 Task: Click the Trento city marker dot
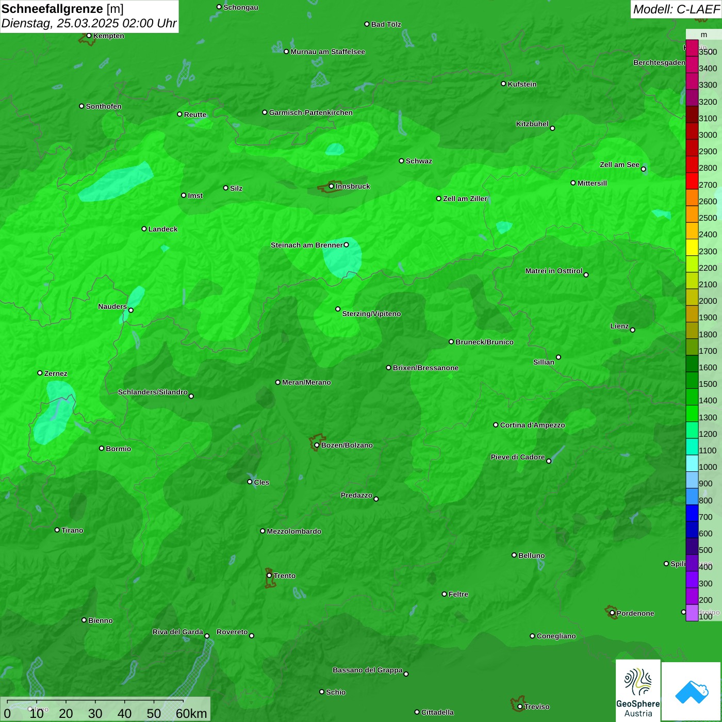pos(269,576)
